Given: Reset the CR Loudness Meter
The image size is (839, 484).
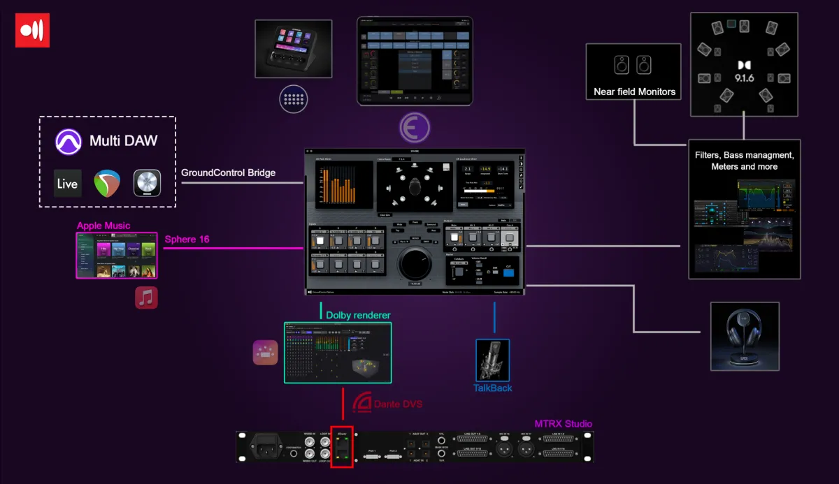Looking at the screenshot, I should click(x=464, y=205).
